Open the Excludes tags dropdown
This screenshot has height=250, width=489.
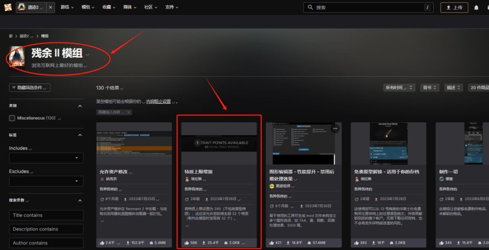(x=46, y=181)
